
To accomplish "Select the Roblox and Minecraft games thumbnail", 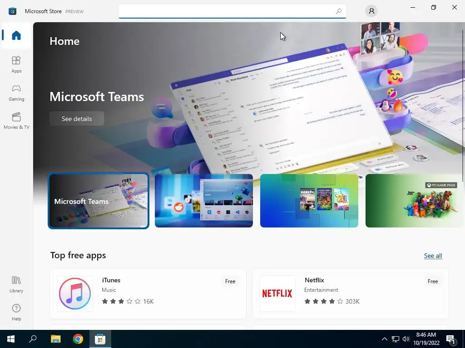I will tap(309, 201).
